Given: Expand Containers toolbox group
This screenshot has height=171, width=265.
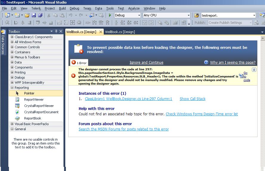Looking at the screenshot, I should tap(12, 52).
